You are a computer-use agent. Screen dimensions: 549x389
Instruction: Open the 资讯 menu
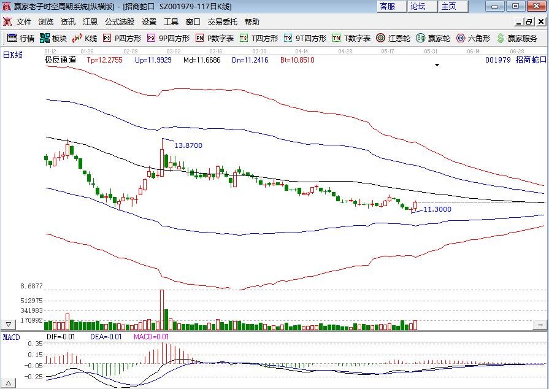(68, 21)
